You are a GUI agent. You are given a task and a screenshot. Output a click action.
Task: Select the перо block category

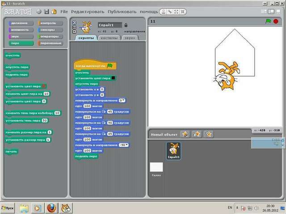click(21, 43)
